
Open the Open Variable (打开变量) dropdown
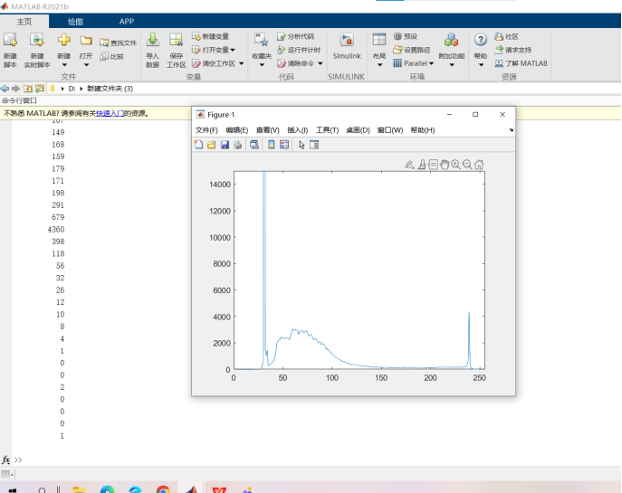(x=233, y=50)
